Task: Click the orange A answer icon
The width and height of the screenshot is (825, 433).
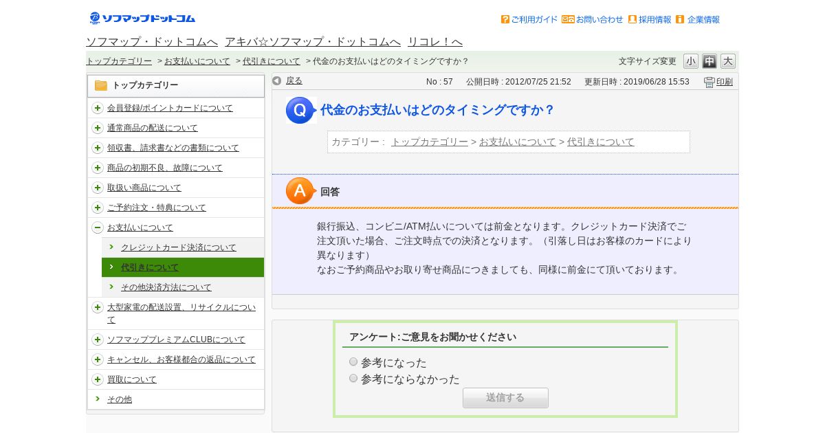Action: pyautogui.click(x=300, y=191)
